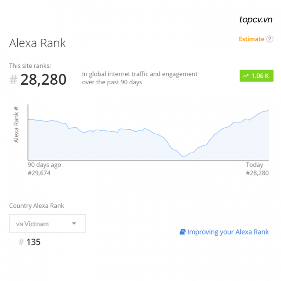Click the 90 days ago axis label
This screenshot has width=281, height=281.
pos(44,165)
